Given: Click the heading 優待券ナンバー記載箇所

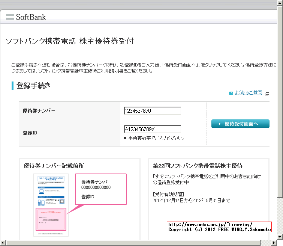Looking at the screenshot, I should coord(54,166).
